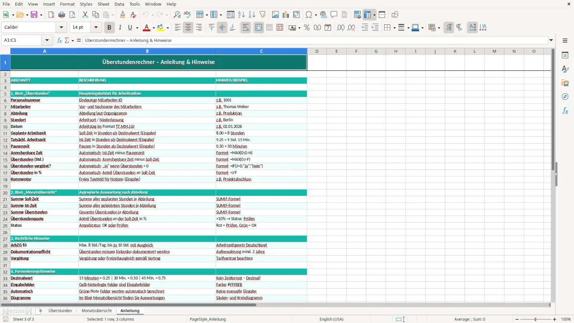Click the Print icon
The height and width of the screenshot is (323, 574).
(x=62, y=15)
